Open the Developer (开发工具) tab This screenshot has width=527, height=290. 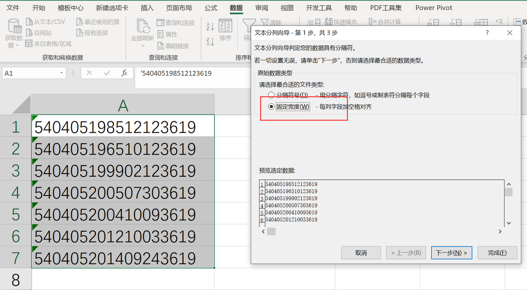(x=319, y=8)
